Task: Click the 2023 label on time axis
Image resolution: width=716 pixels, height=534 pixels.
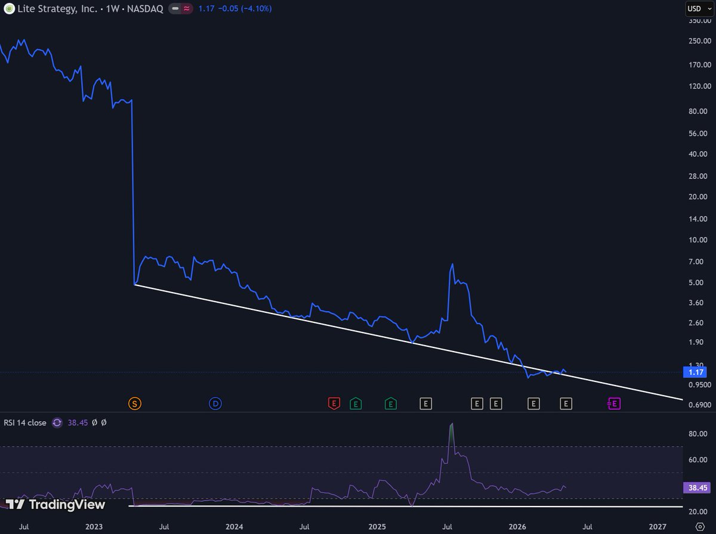Action: (x=94, y=527)
